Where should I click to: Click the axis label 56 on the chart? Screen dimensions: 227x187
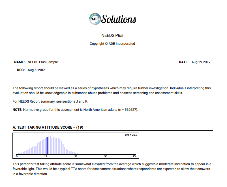pos(106,156)
